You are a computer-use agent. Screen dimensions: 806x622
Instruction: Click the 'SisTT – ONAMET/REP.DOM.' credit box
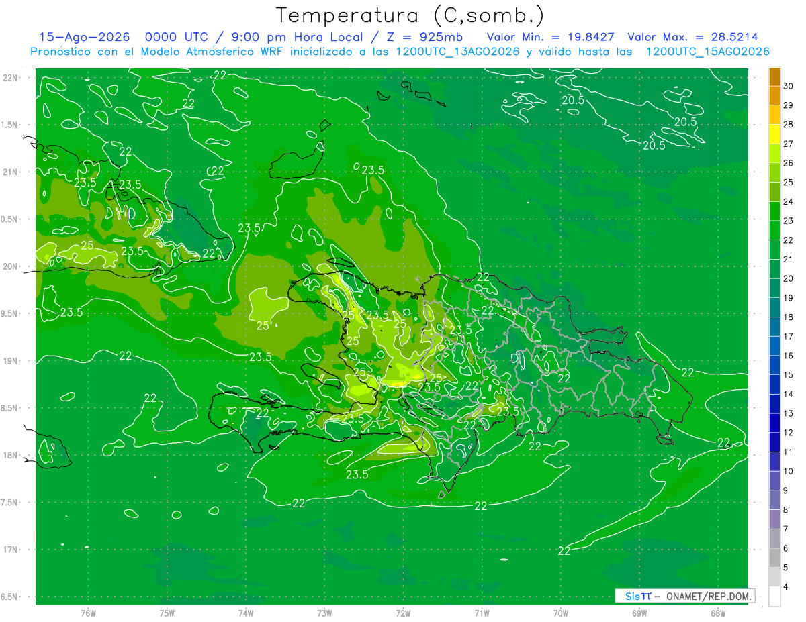tap(684, 596)
